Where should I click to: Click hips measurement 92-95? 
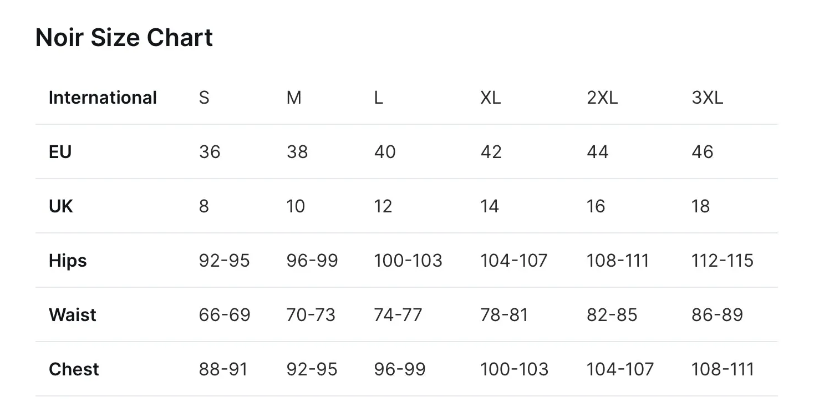(x=224, y=261)
